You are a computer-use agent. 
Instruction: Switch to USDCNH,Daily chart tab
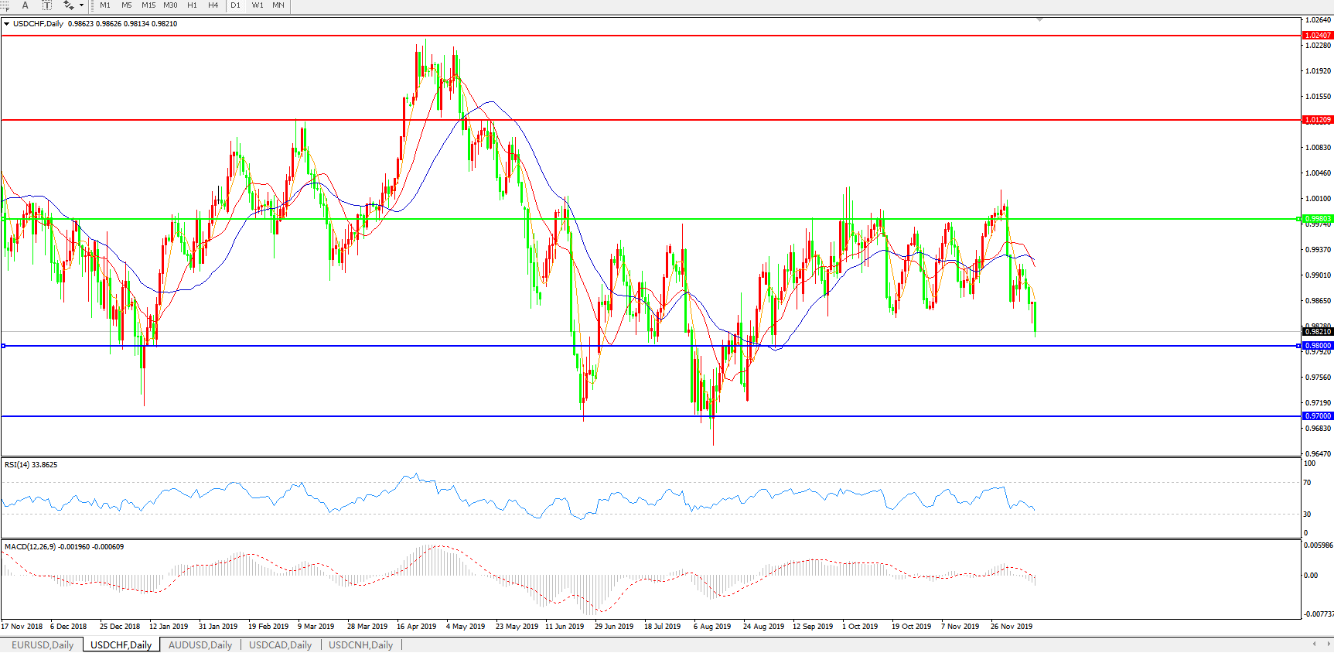(361, 644)
